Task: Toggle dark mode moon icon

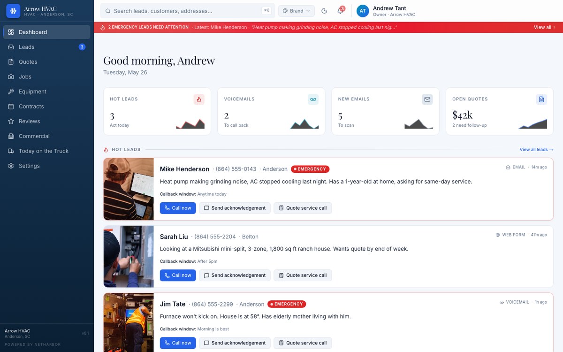Action: pos(324,11)
